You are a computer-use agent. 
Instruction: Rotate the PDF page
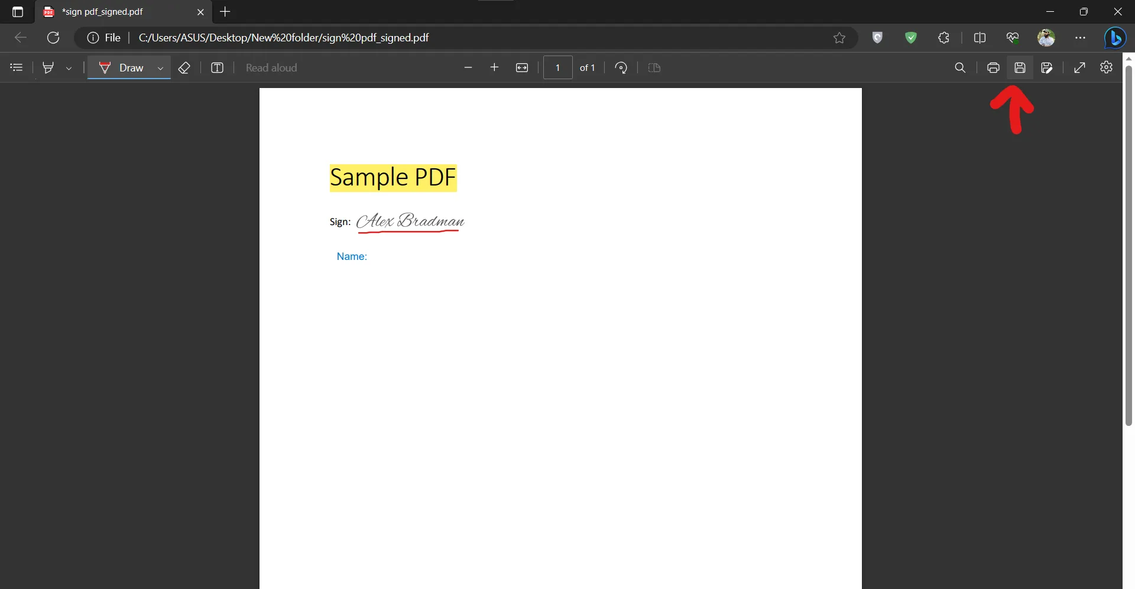pyautogui.click(x=621, y=67)
